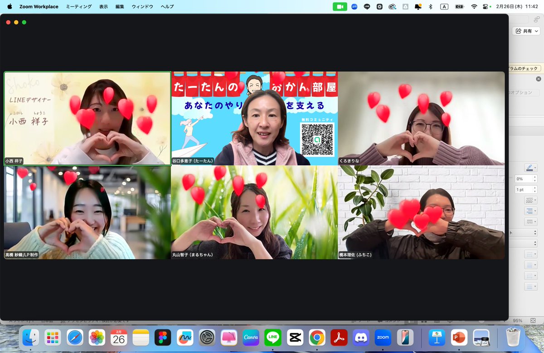Launch Canva from the Dock
The height and width of the screenshot is (353, 544).
click(x=251, y=338)
